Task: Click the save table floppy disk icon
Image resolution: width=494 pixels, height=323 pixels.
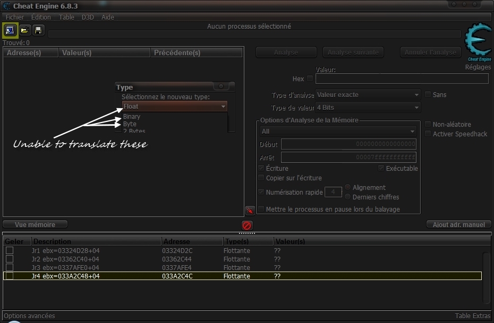Action: pyautogui.click(x=38, y=30)
